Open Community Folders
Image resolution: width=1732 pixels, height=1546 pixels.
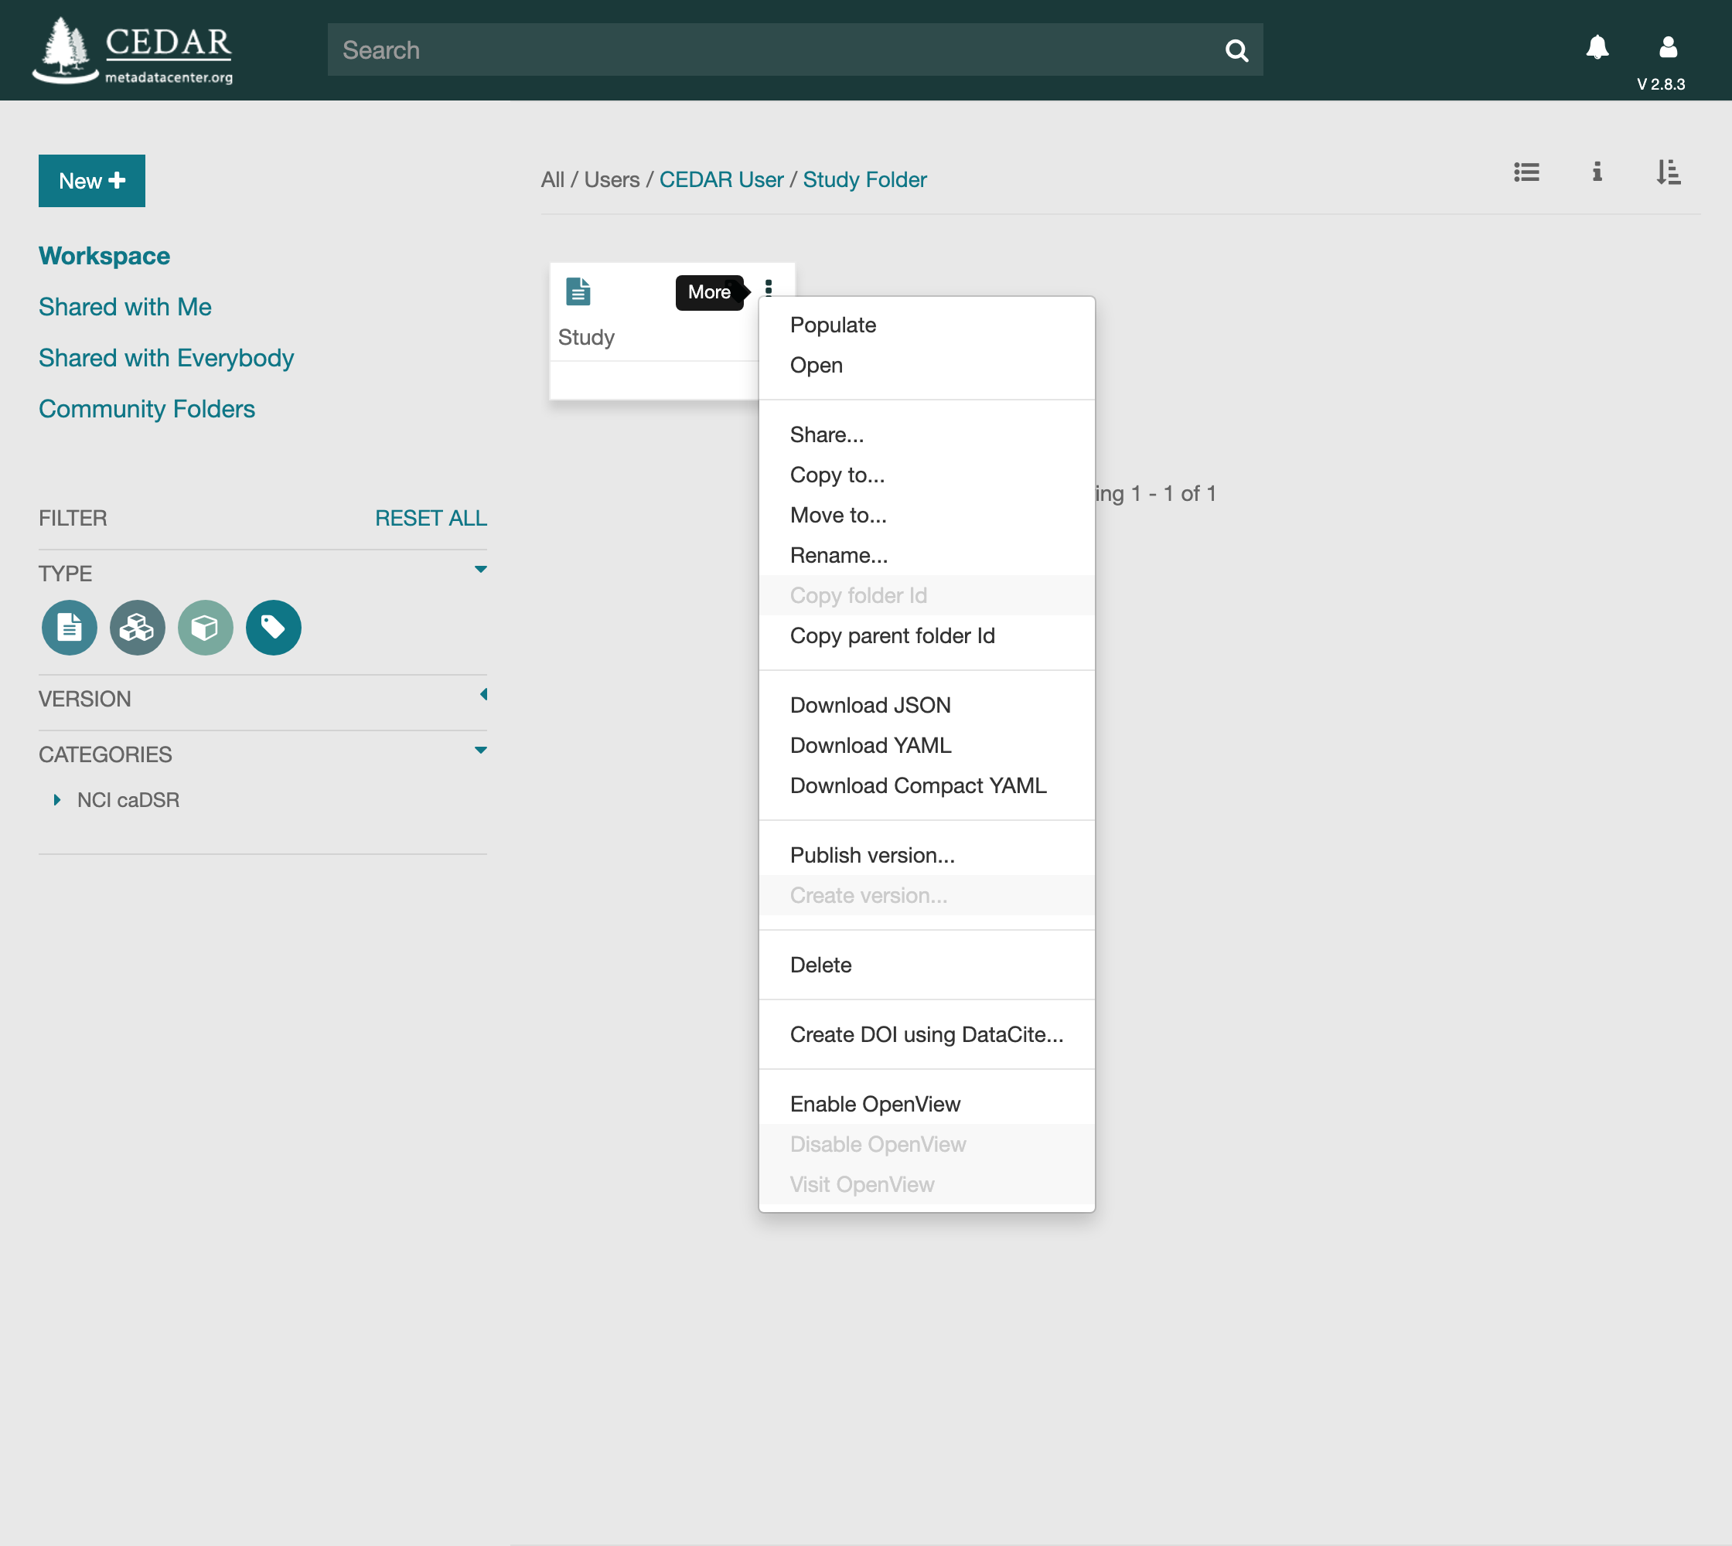point(146,409)
